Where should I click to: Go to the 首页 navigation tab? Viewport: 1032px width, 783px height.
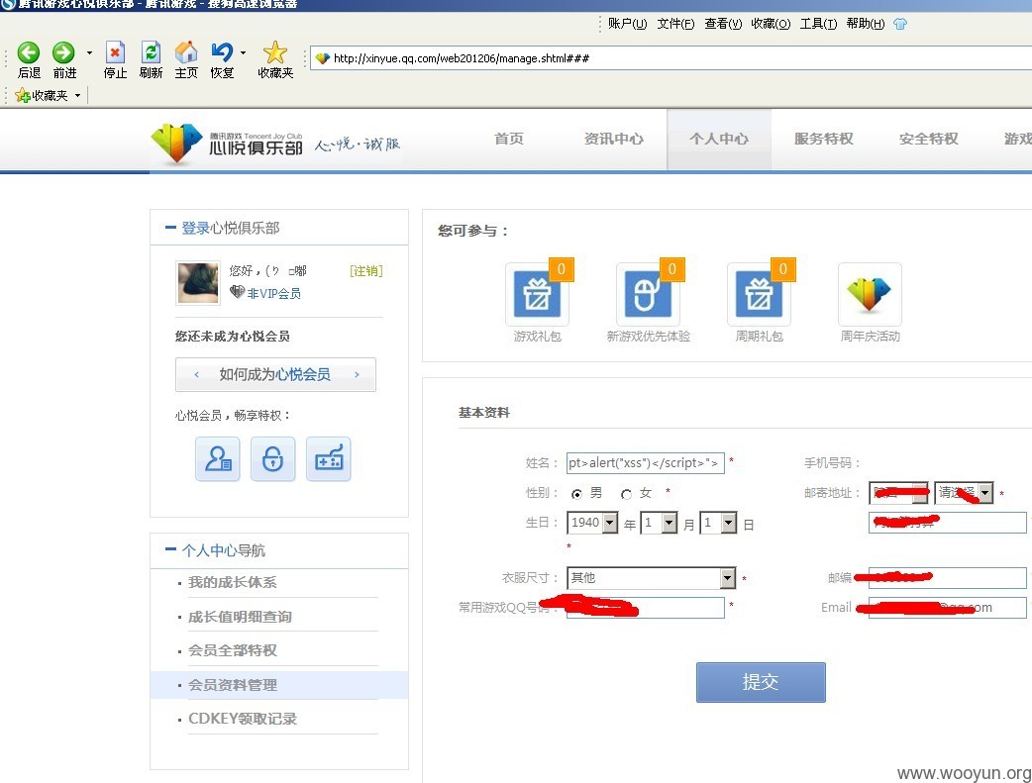509,139
